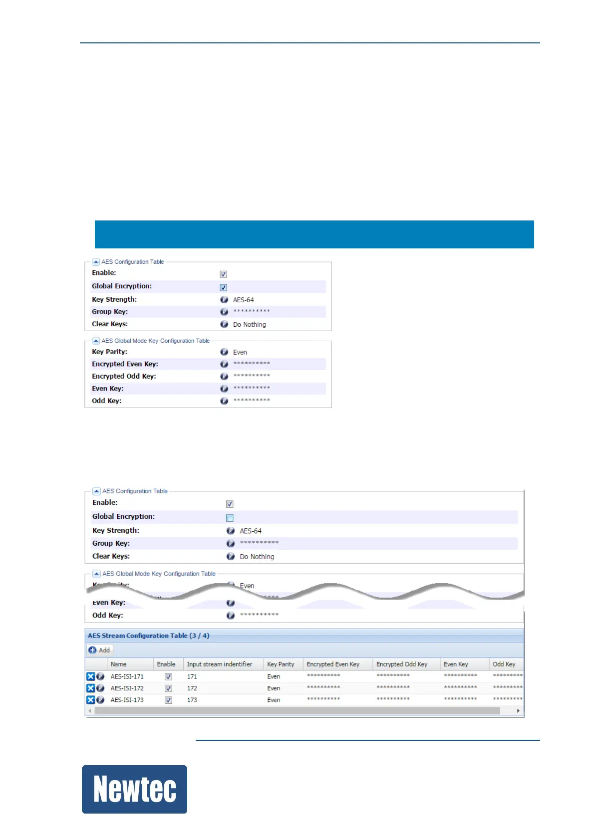The width and height of the screenshot is (594, 840).
Task: Edit Key Strength in the upper AES table
Action: click(x=224, y=300)
